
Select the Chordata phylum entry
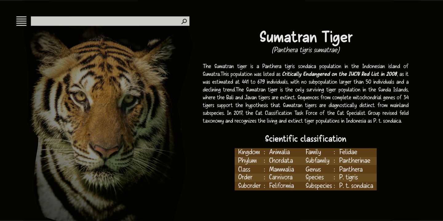point(281,161)
